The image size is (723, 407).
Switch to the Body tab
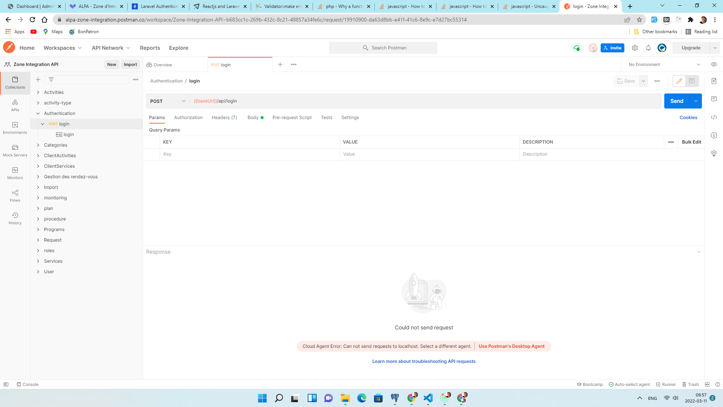pyautogui.click(x=253, y=118)
